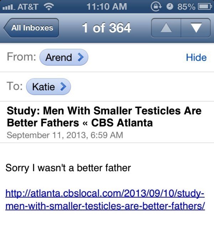
Task: Tap the next message down arrow
Action: pos(196,28)
